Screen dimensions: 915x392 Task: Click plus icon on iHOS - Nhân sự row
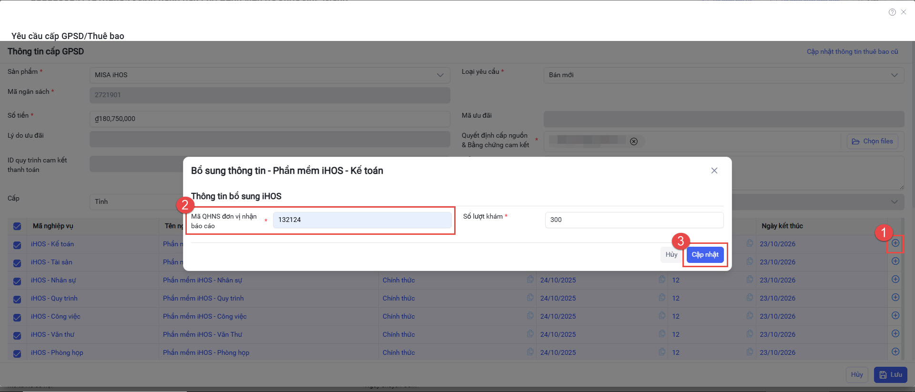[x=895, y=280]
